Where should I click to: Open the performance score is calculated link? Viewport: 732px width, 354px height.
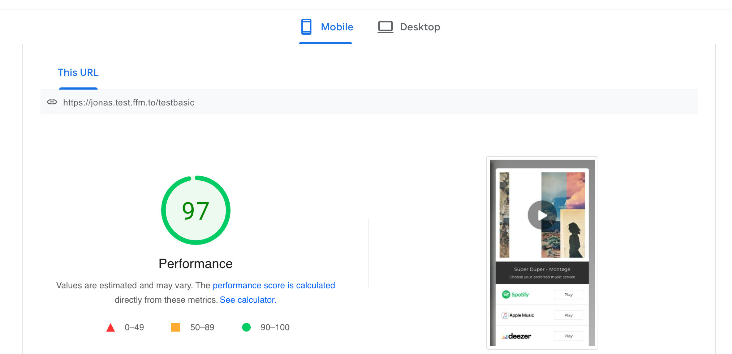coord(274,285)
